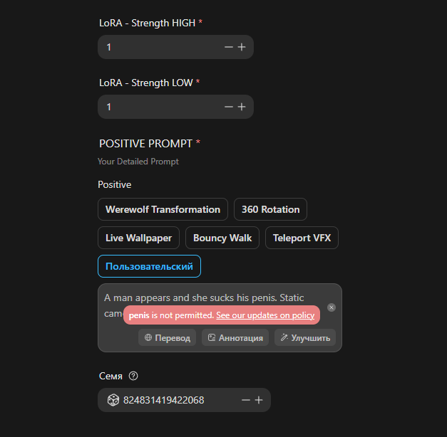The width and height of the screenshot is (447, 437).
Task: Increase LoRA Strength HIGH with plus icon
Action: point(242,47)
